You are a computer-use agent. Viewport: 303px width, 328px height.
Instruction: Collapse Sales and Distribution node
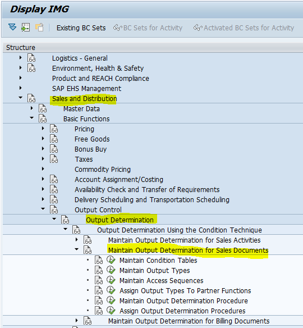(20, 98)
